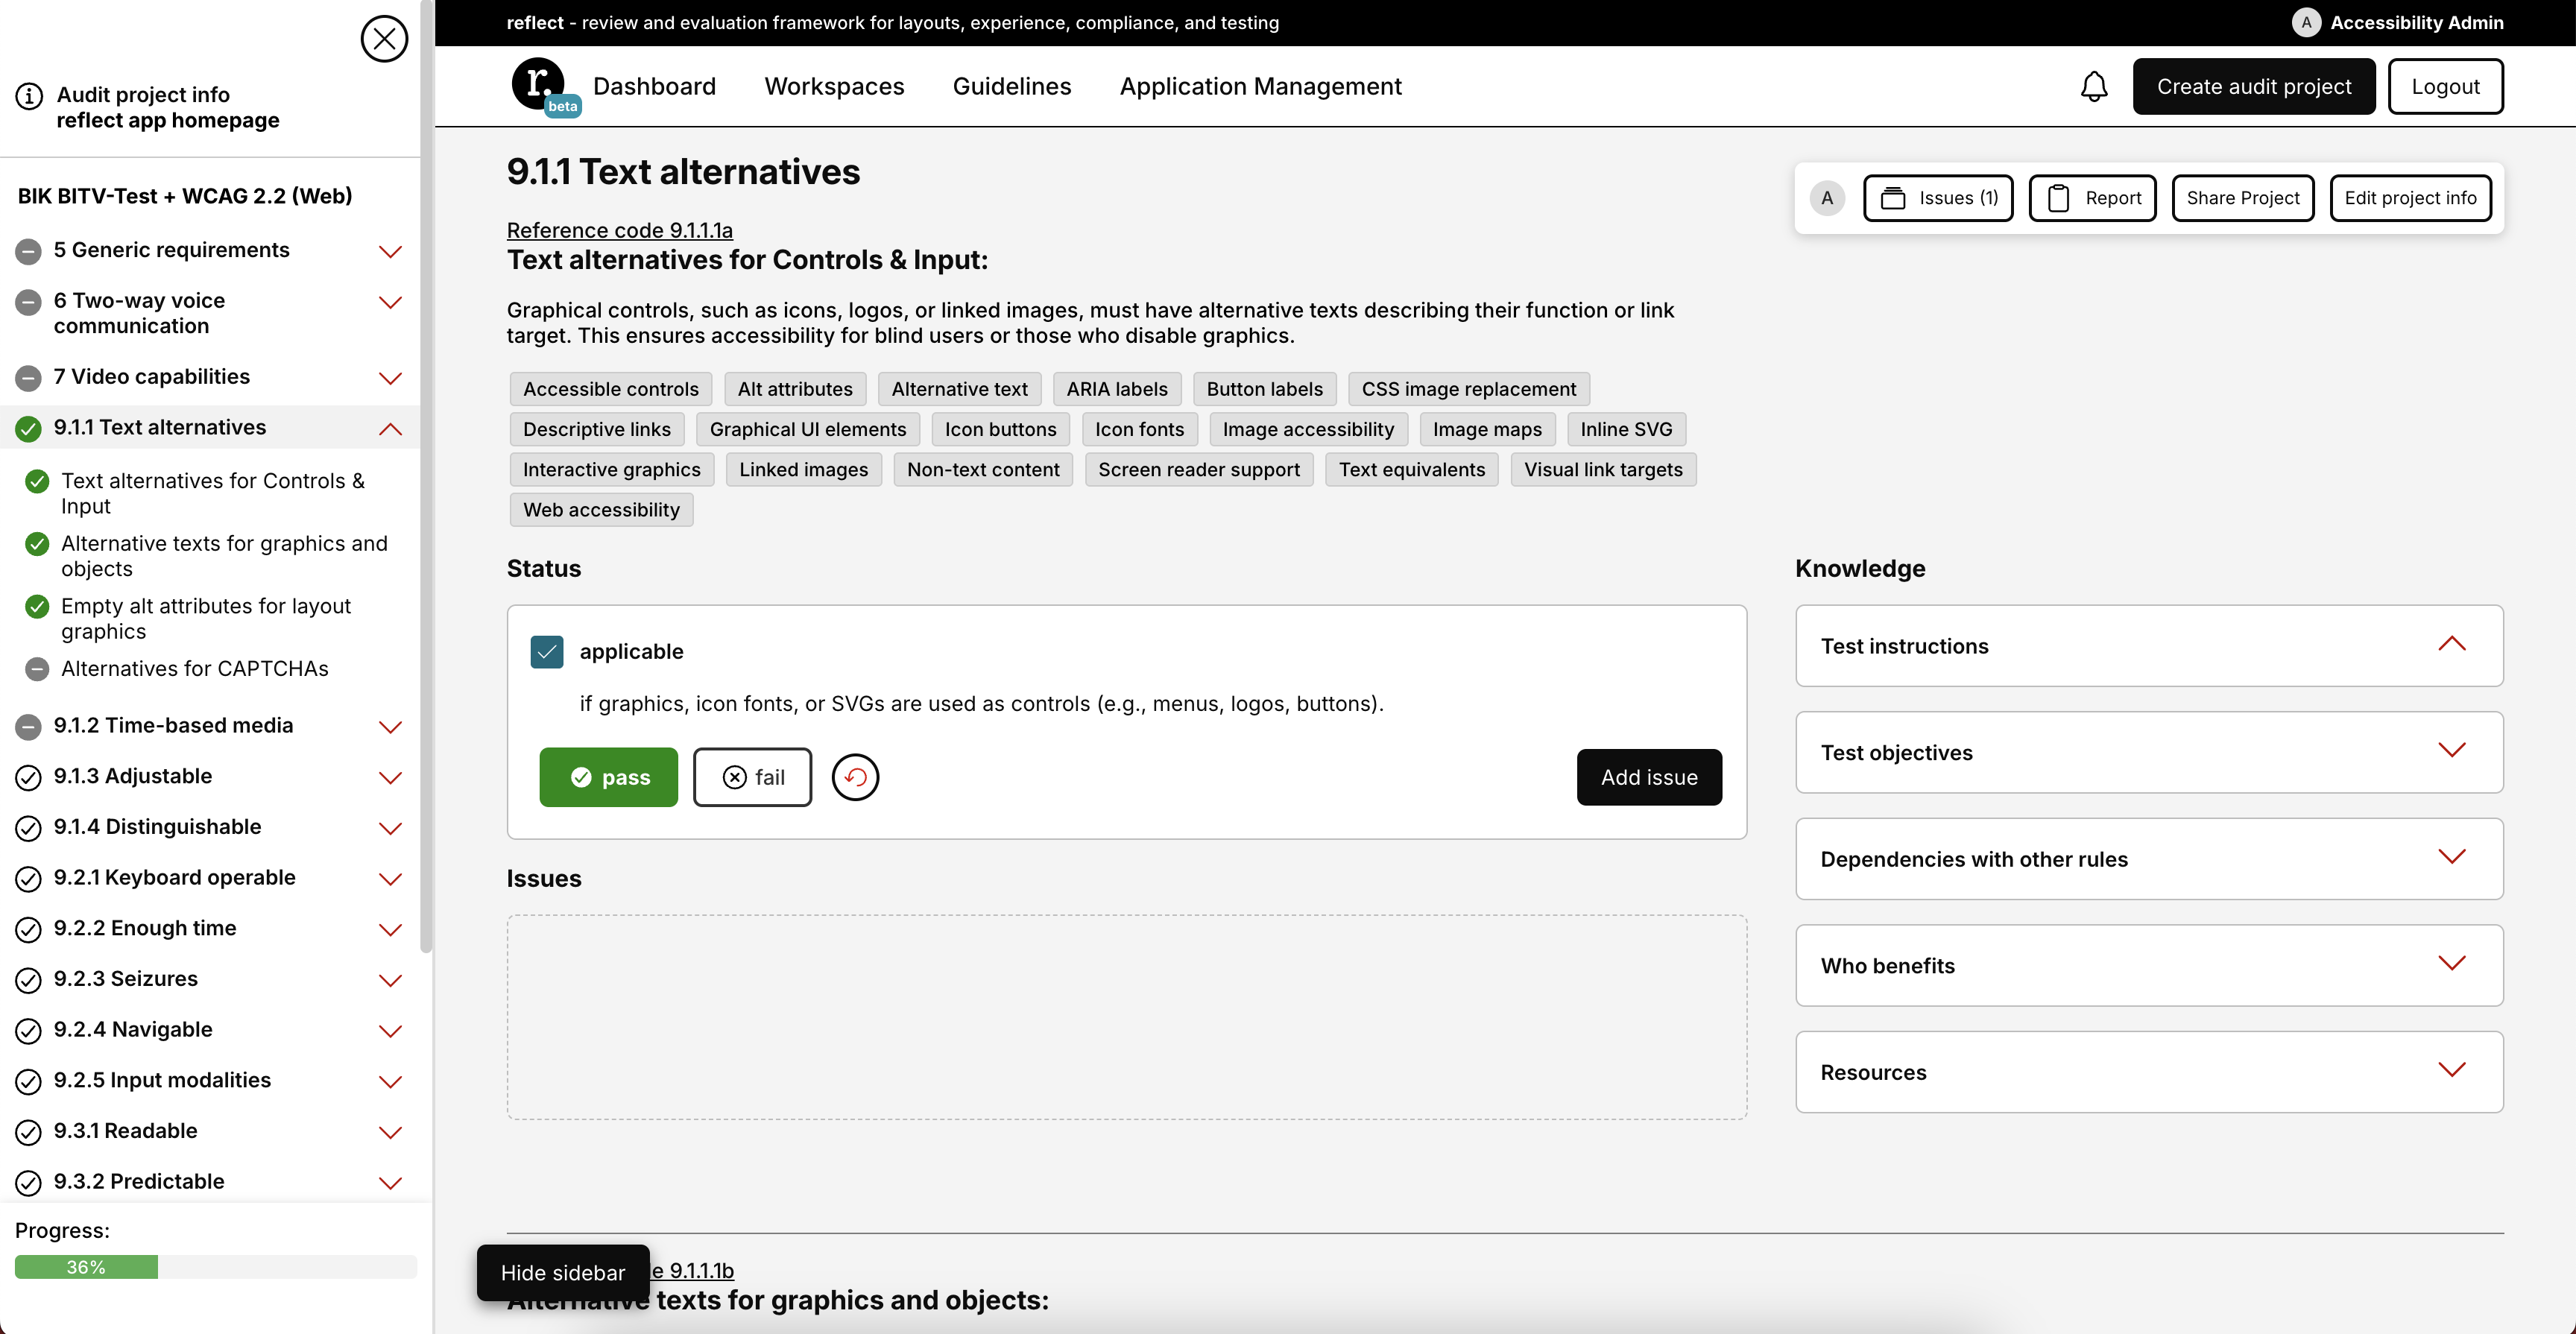Open the Dashboard nav item

[654, 86]
